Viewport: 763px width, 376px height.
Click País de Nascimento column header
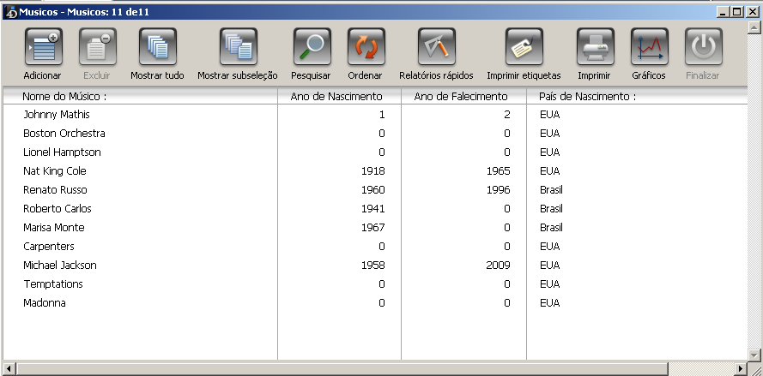587,96
